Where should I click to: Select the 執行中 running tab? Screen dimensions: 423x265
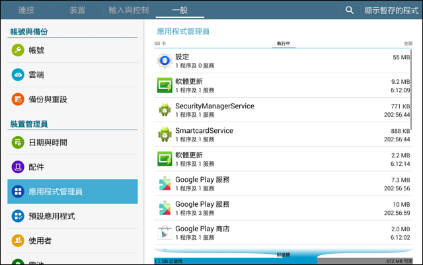[x=284, y=44]
